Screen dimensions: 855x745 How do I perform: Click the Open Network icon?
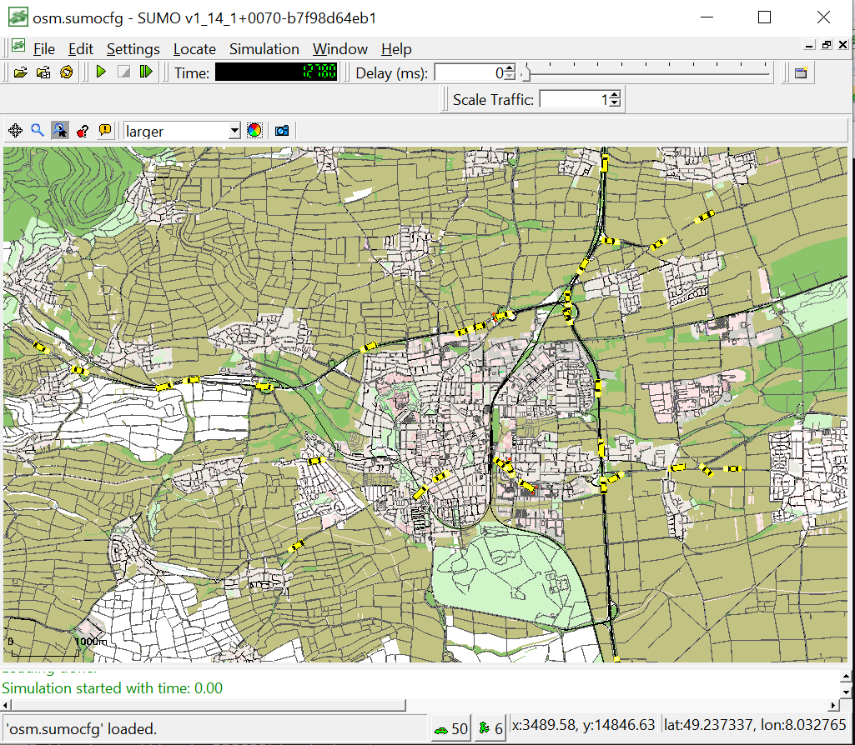[43, 72]
